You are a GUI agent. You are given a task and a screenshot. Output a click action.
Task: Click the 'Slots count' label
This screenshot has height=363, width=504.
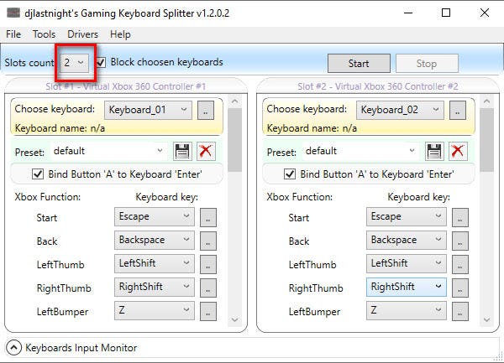(29, 63)
